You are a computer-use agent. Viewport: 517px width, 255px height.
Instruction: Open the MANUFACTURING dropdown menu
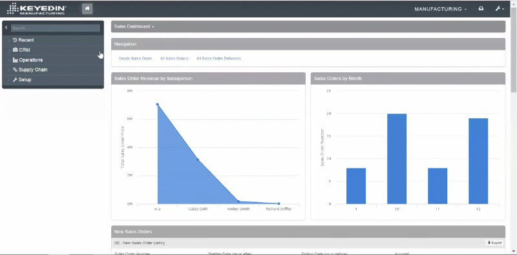click(441, 9)
